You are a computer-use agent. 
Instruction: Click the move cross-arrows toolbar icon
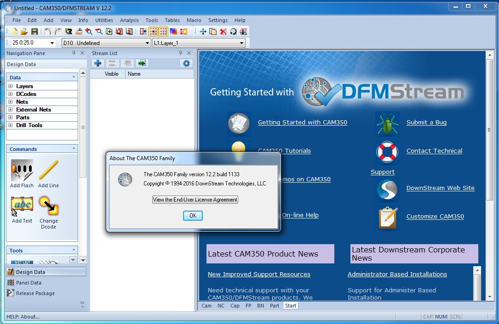click(x=203, y=32)
